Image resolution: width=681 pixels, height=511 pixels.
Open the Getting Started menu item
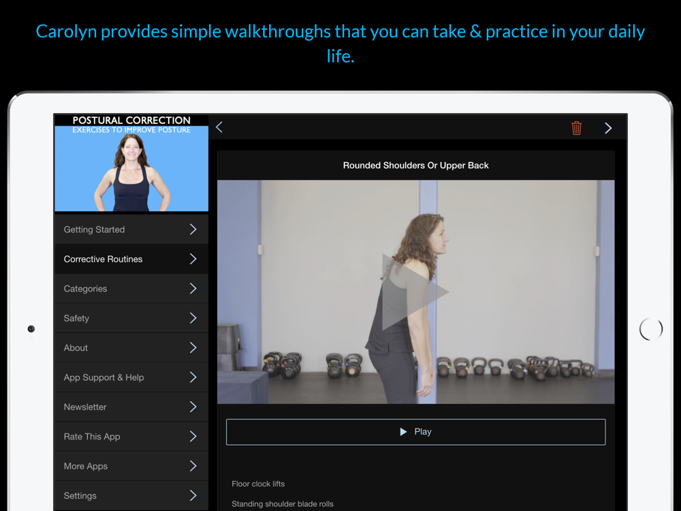131,230
